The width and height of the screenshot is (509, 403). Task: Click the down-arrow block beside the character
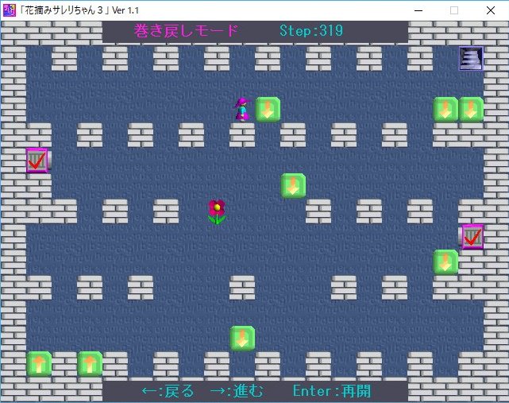268,109
